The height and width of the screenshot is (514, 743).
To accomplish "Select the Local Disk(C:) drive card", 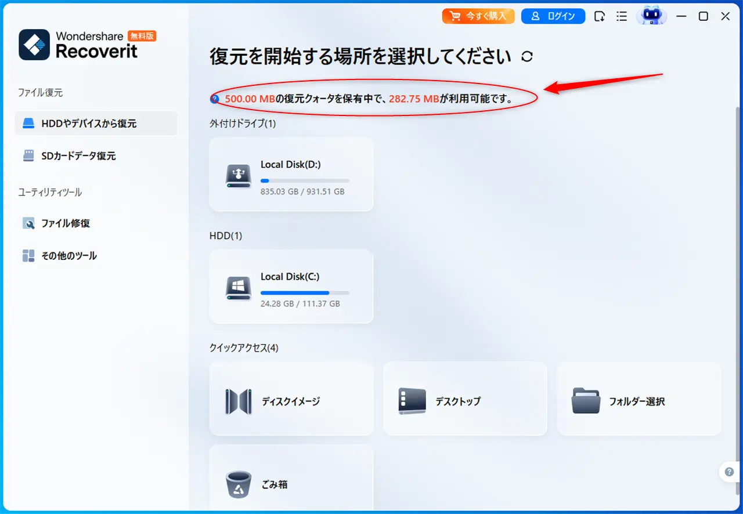I will [291, 286].
